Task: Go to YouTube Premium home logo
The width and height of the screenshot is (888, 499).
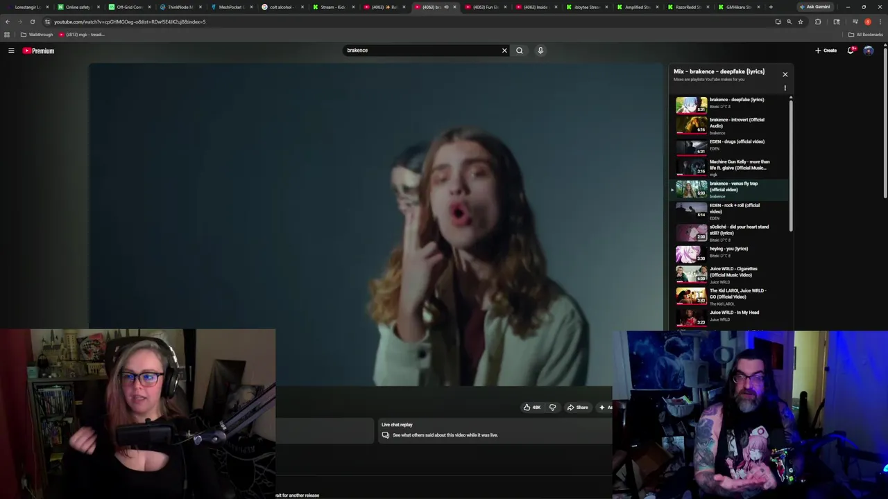Action: pos(38,51)
